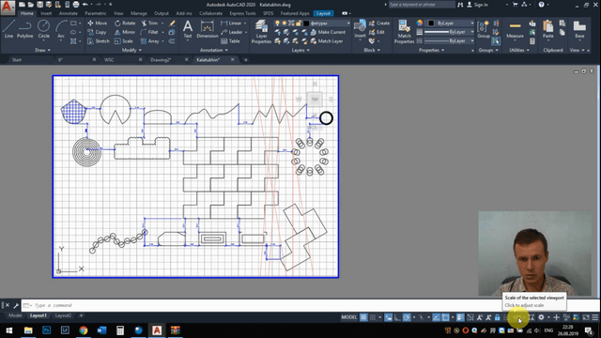Open Layer Properties manager

click(x=261, y=31)
